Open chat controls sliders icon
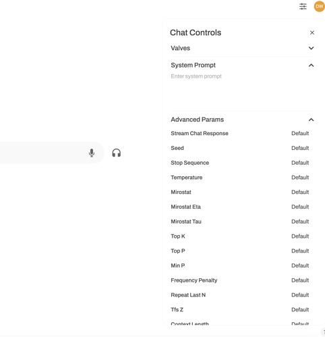325x337 pixels. (303, 6)
